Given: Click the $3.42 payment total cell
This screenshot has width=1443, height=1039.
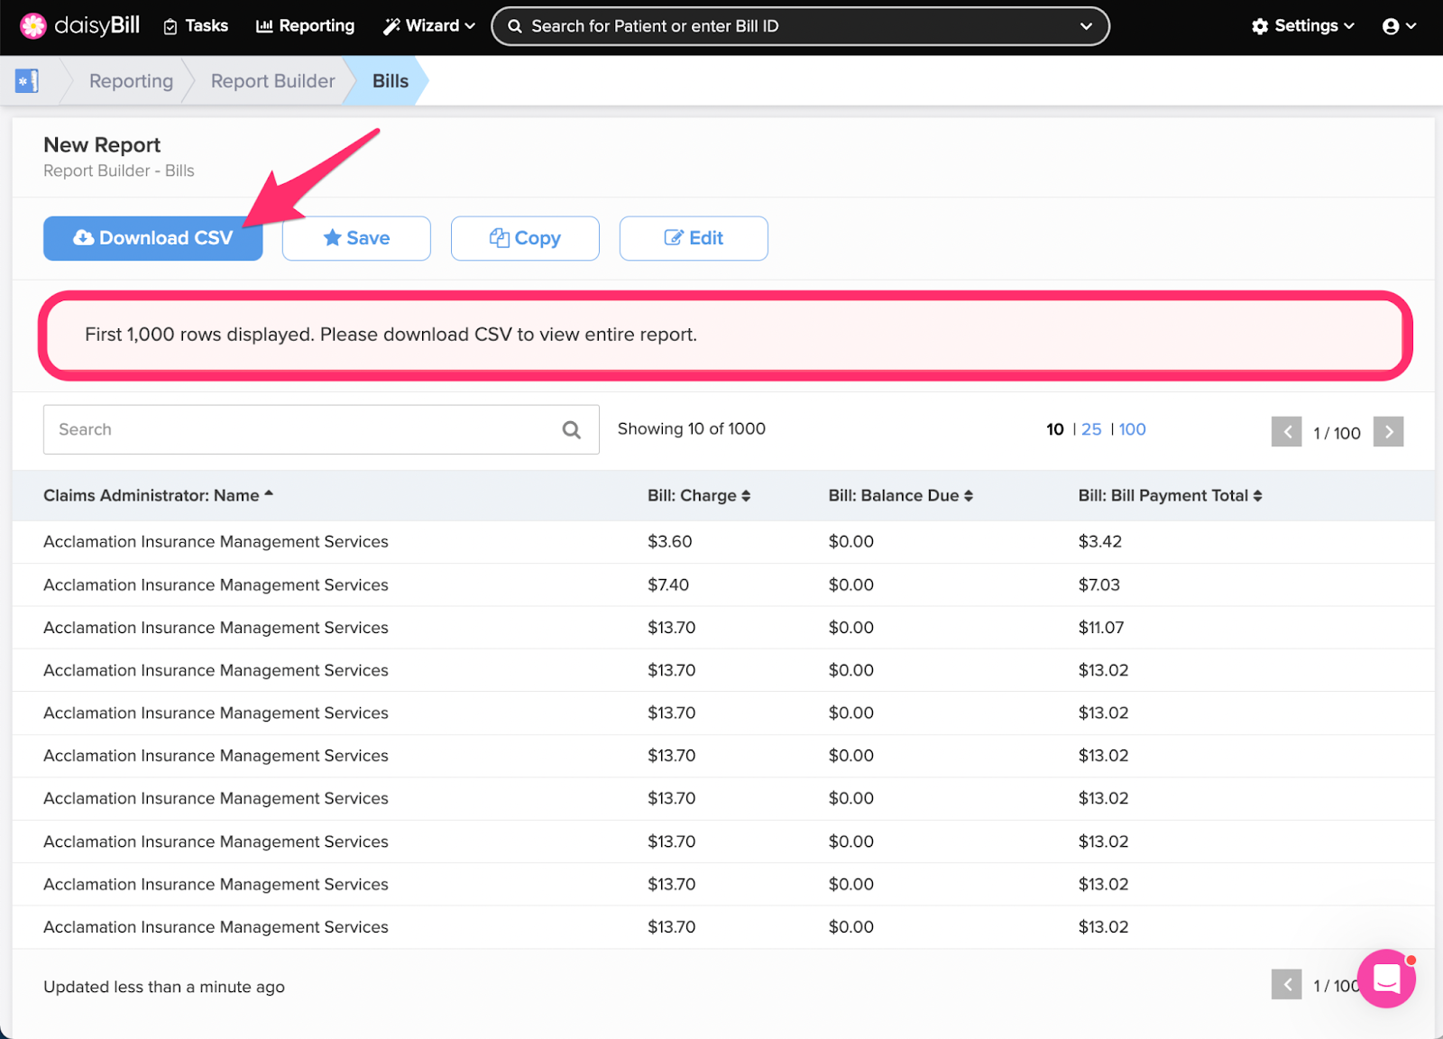Looking at the screenshot, I should [1100, 542].
